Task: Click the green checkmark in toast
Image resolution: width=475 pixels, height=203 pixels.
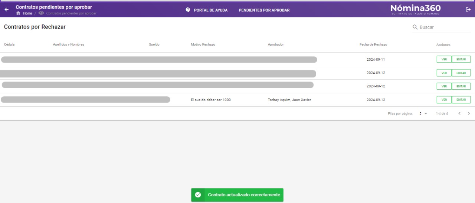Action: click(x=198, y=195)
